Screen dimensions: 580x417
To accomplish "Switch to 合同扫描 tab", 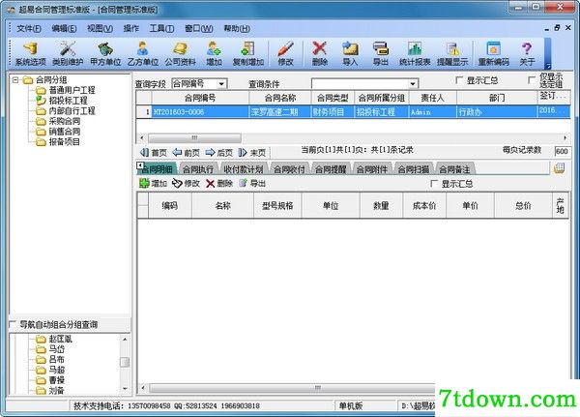I will point(414,169).
